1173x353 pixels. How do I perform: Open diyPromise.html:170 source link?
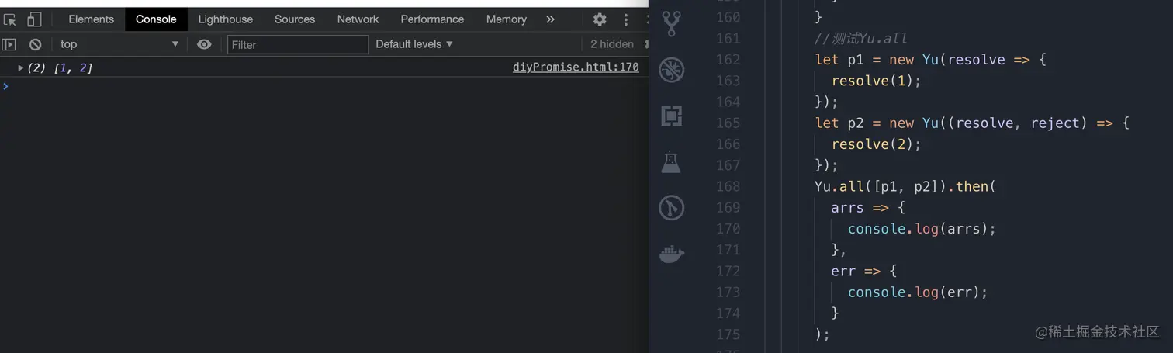pos(576,67)
